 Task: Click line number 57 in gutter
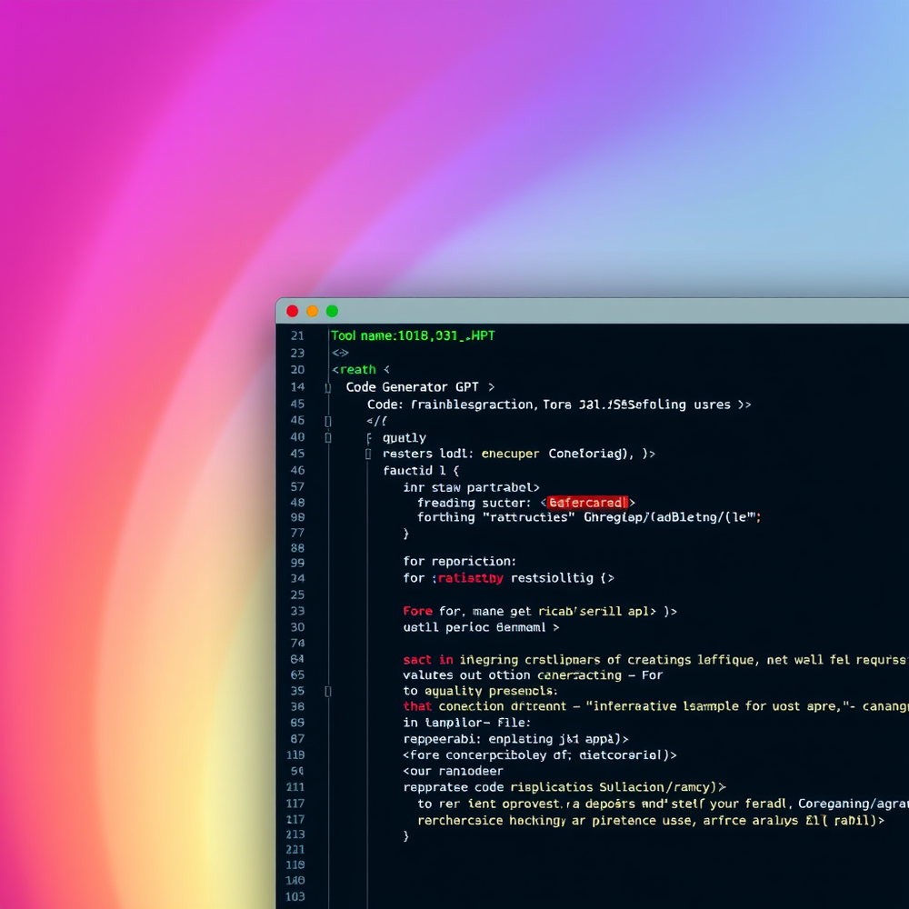click(297, 487)
